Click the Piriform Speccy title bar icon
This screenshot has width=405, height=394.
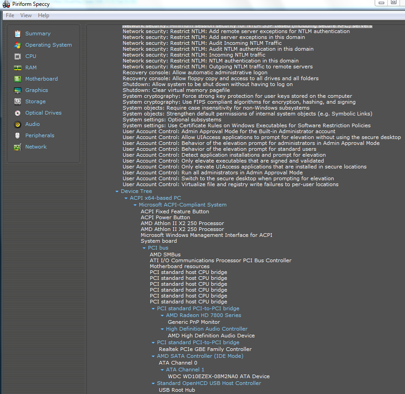6,4
